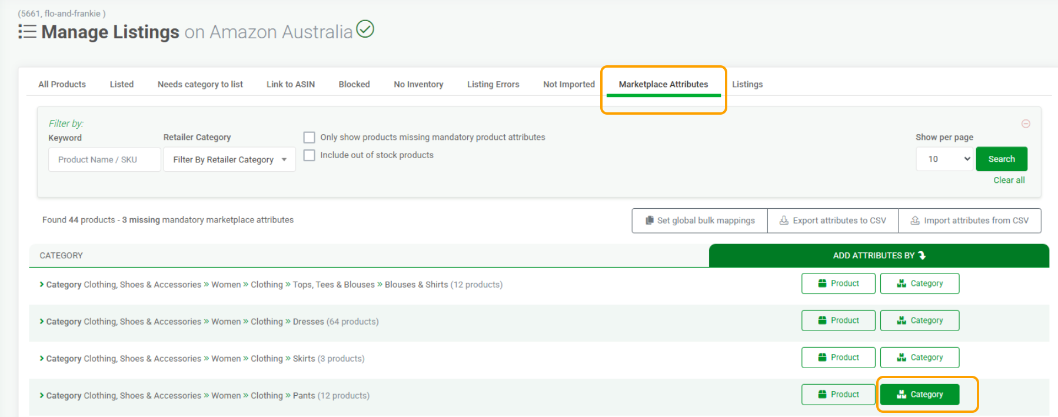Viewport: 1058px width, 417px height.
Task: Click Product button for Skirts row
Action: 838,358
